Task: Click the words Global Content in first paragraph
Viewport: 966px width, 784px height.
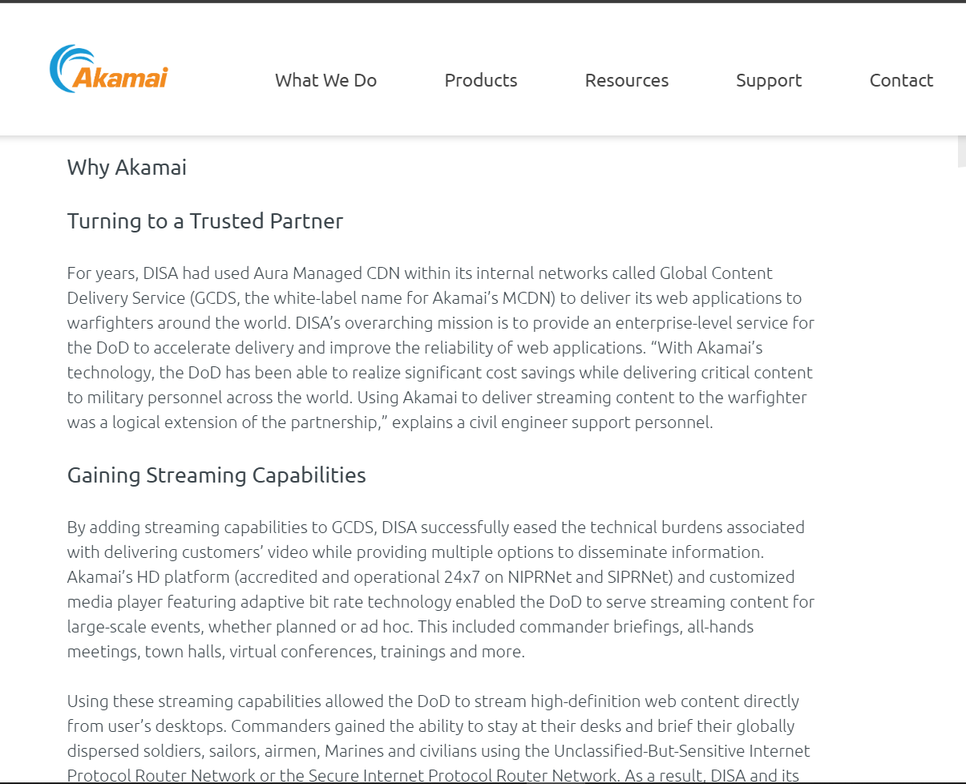Action: (x=716, y=273)
